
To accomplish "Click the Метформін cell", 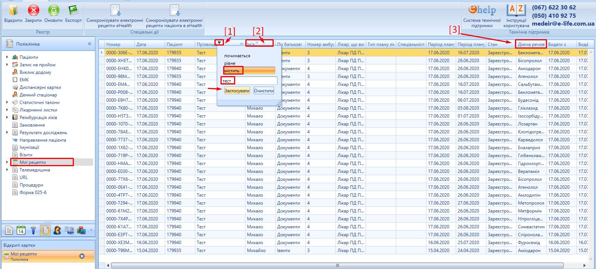I will [531, 211].
